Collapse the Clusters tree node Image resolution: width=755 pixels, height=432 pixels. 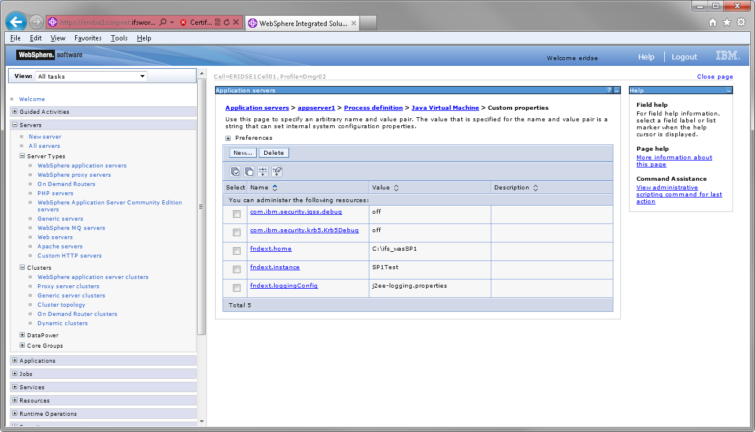coord(22,267)
